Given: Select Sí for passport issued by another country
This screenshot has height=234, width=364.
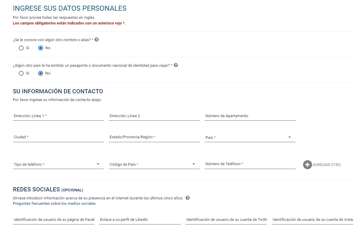Looking at the screenshot, I should click(21, 73).
